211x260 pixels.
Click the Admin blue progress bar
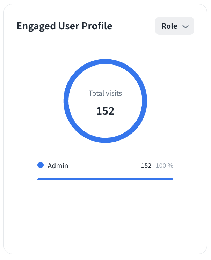pos(105,179)
